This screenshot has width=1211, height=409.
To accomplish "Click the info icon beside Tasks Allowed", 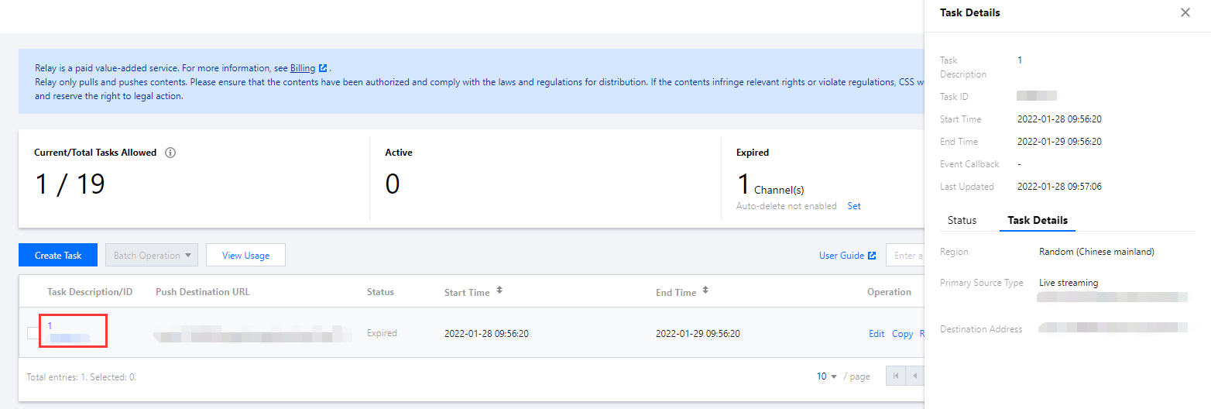I will coord(170,153).
